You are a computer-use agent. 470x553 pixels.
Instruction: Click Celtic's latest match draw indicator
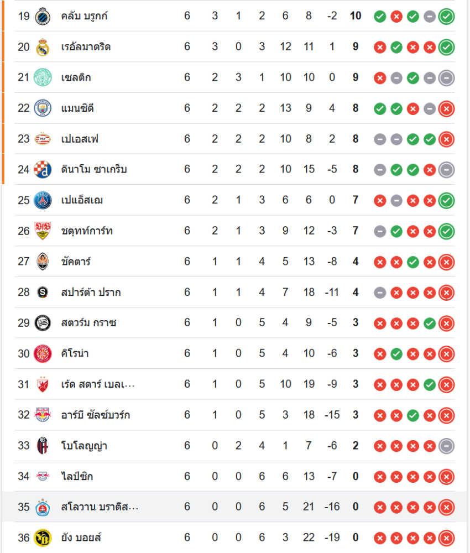click(x=446, y=78)
